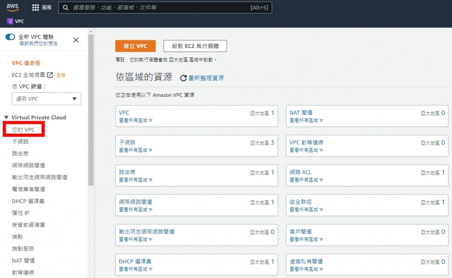Screen dimensions: 452x278
Task: Expand 查看所有區域 under 子網路 card
Action: 136,150
